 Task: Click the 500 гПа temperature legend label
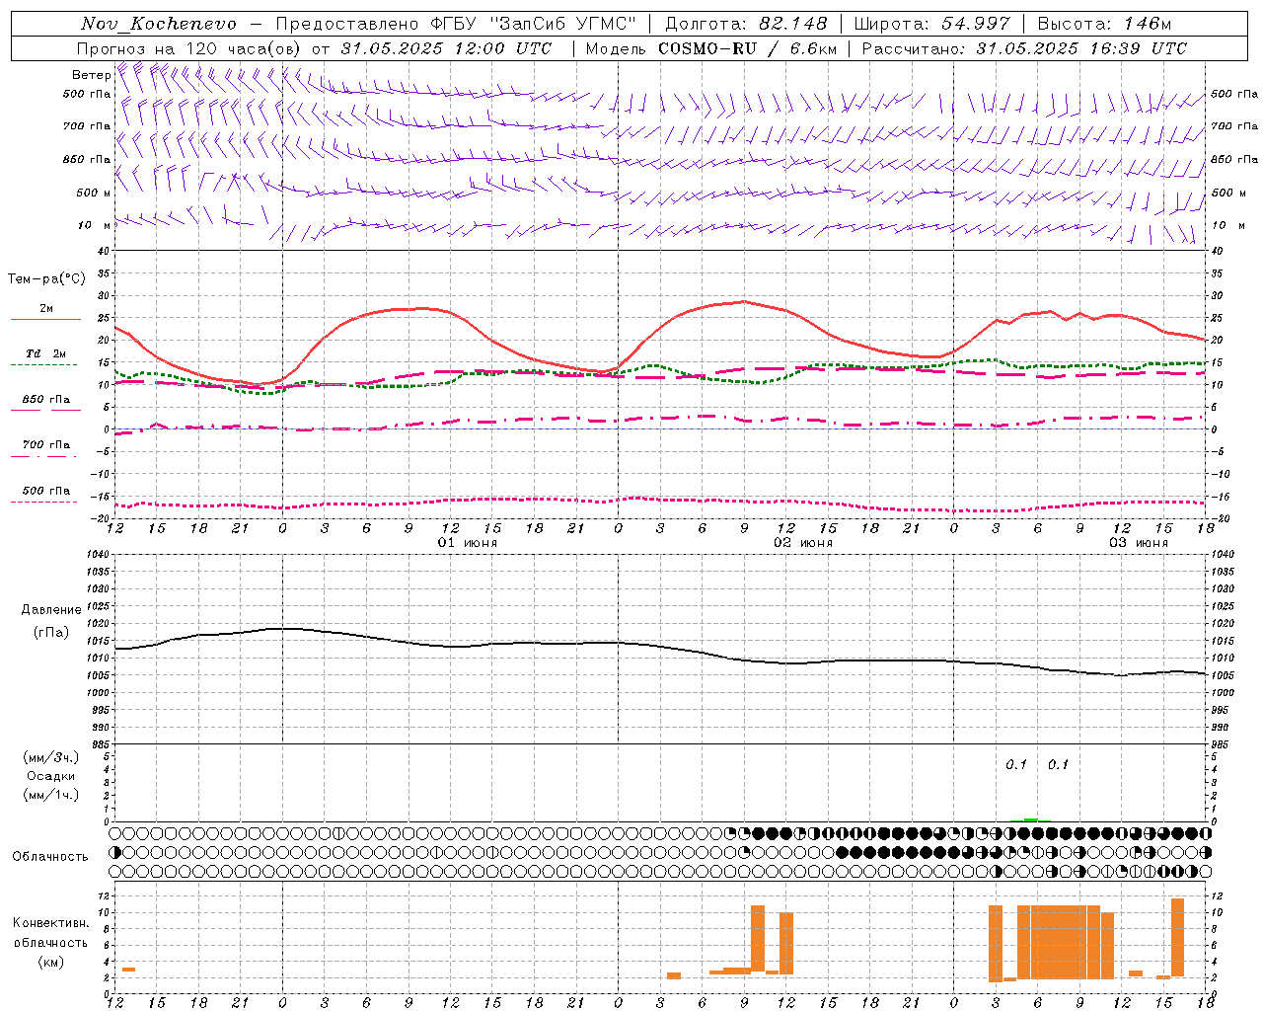(46, 491)
